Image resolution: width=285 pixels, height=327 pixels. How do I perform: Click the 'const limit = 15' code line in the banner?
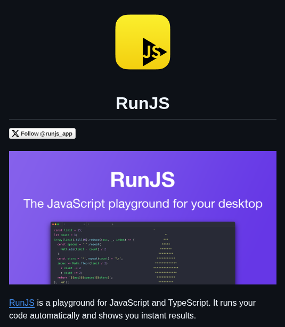[68, 230]
